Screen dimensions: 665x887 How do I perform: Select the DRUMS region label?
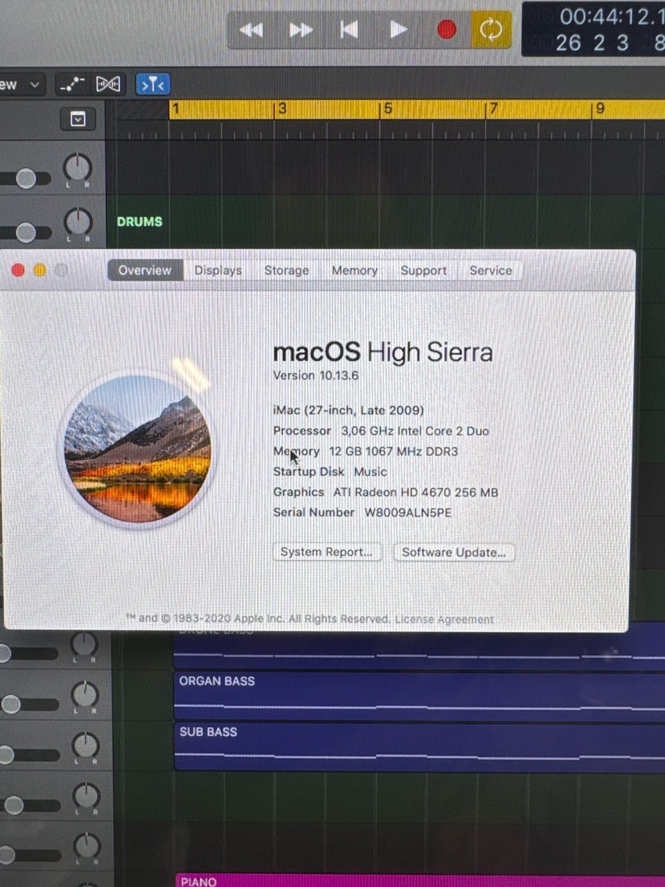pos(139,222)
